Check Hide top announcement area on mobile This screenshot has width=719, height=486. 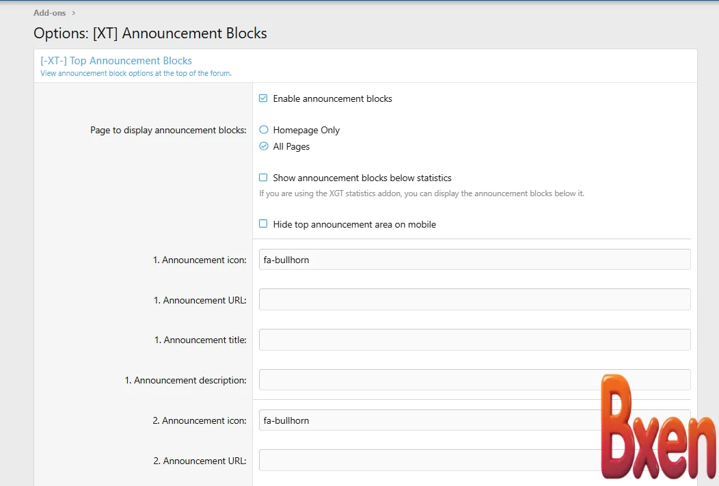[264, 224]
